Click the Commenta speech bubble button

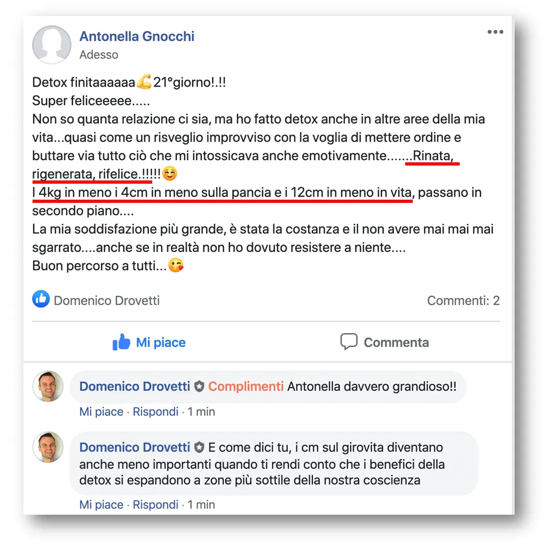384,342
